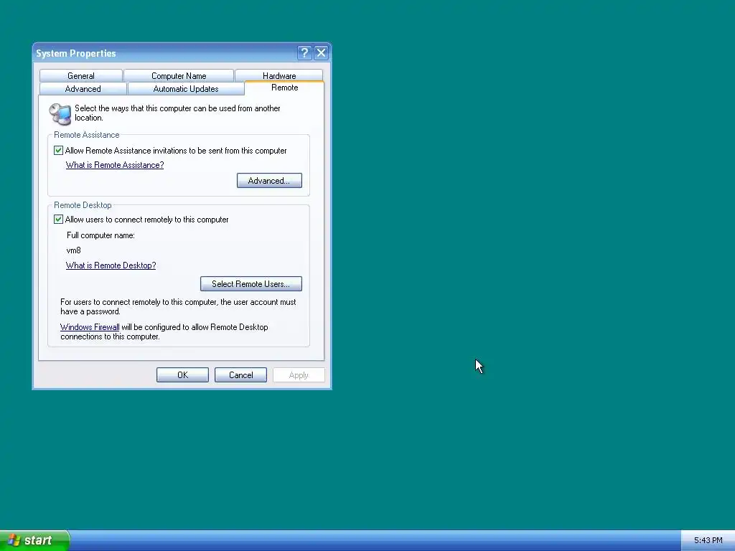Open the Computer Name tab
The image size is (735, 551).
[179, 76]
